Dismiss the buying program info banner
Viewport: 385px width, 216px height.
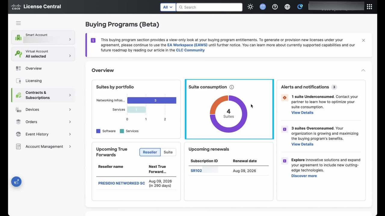(x=363, y=40)
